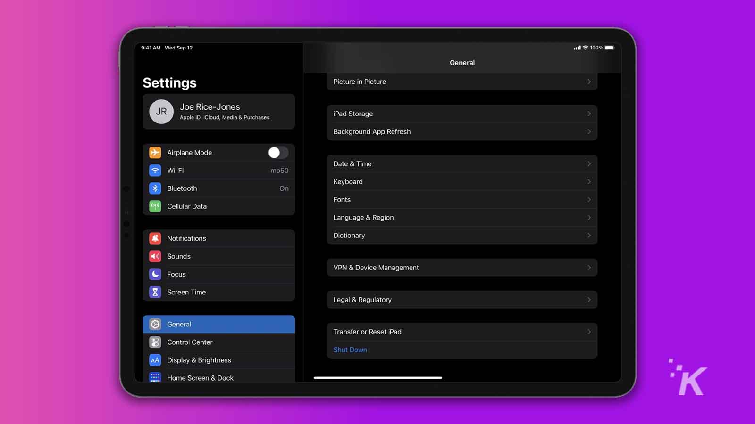Open Control Center settings
This screenshot has width=755, height=424.
(219, 342)
